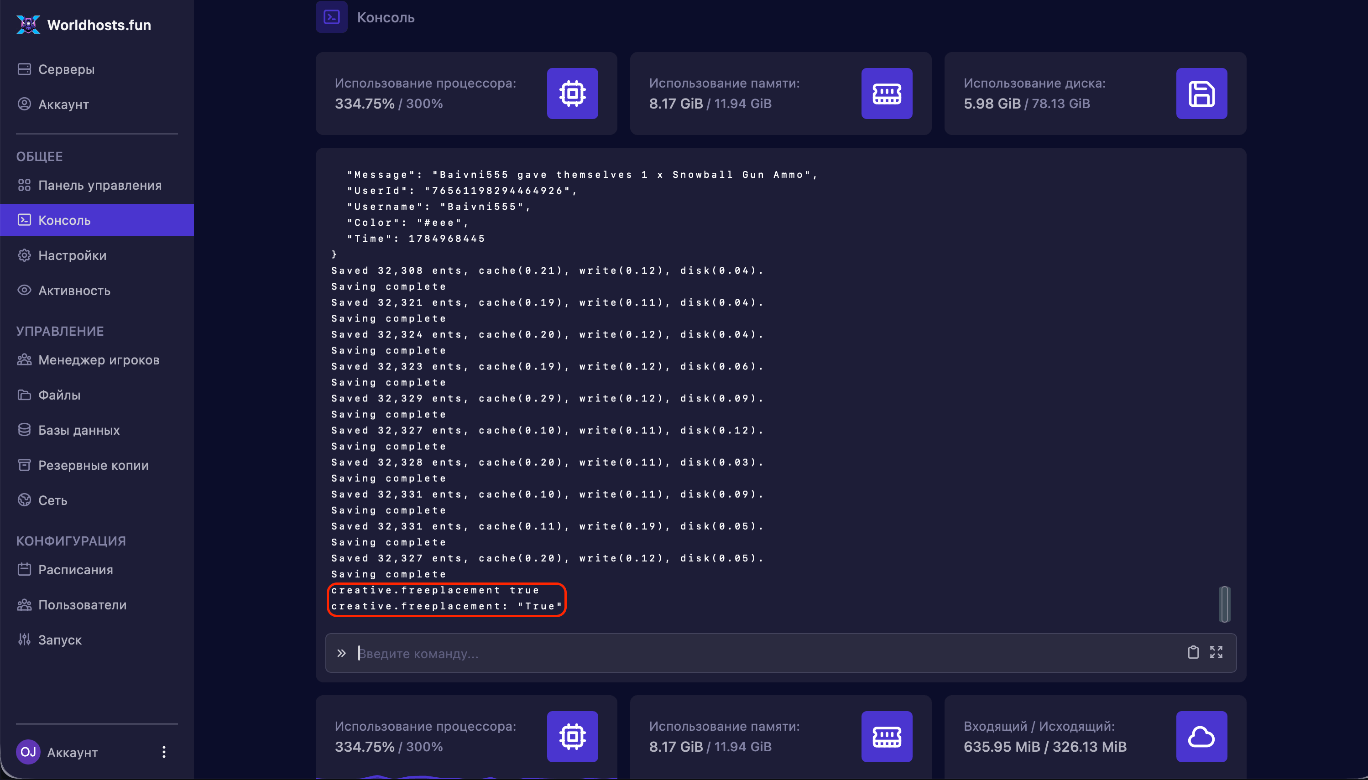Click the bottom CPU usage chip icon
This screenshot has width=1368, height=780.
tap(572, 737)
